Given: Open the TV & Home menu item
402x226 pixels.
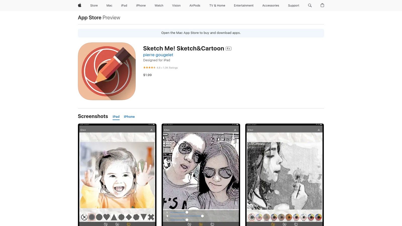Looking at the screenshot, I should point(217,6).
